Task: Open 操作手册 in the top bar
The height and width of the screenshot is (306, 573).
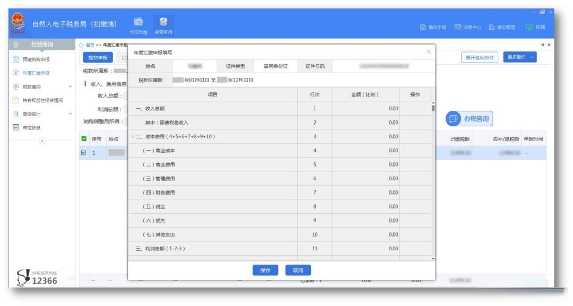Action: pyautogui.click(x=433, y=27)
